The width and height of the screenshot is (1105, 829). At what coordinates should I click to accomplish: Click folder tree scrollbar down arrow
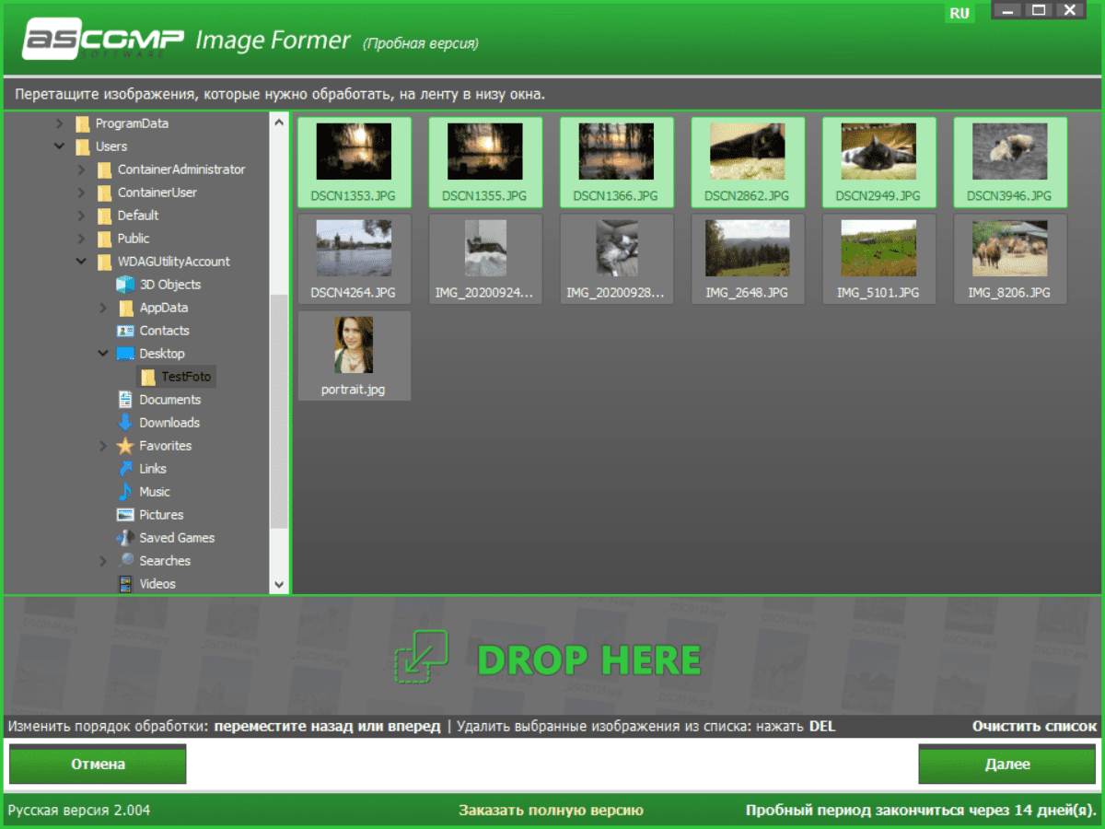tap(279, 585)
